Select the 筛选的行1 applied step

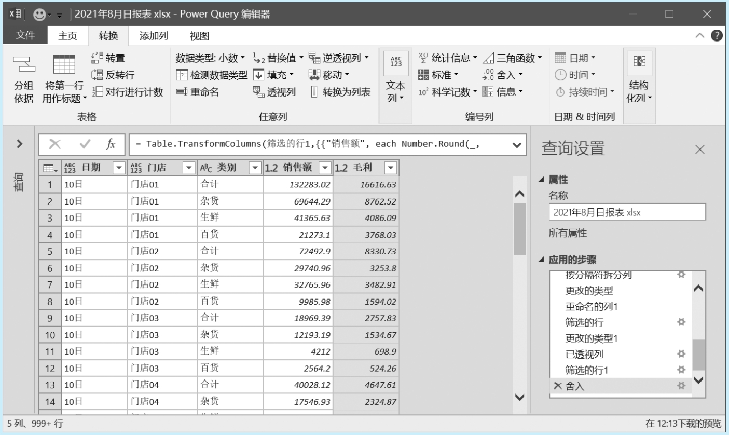(x=586, y=370)
